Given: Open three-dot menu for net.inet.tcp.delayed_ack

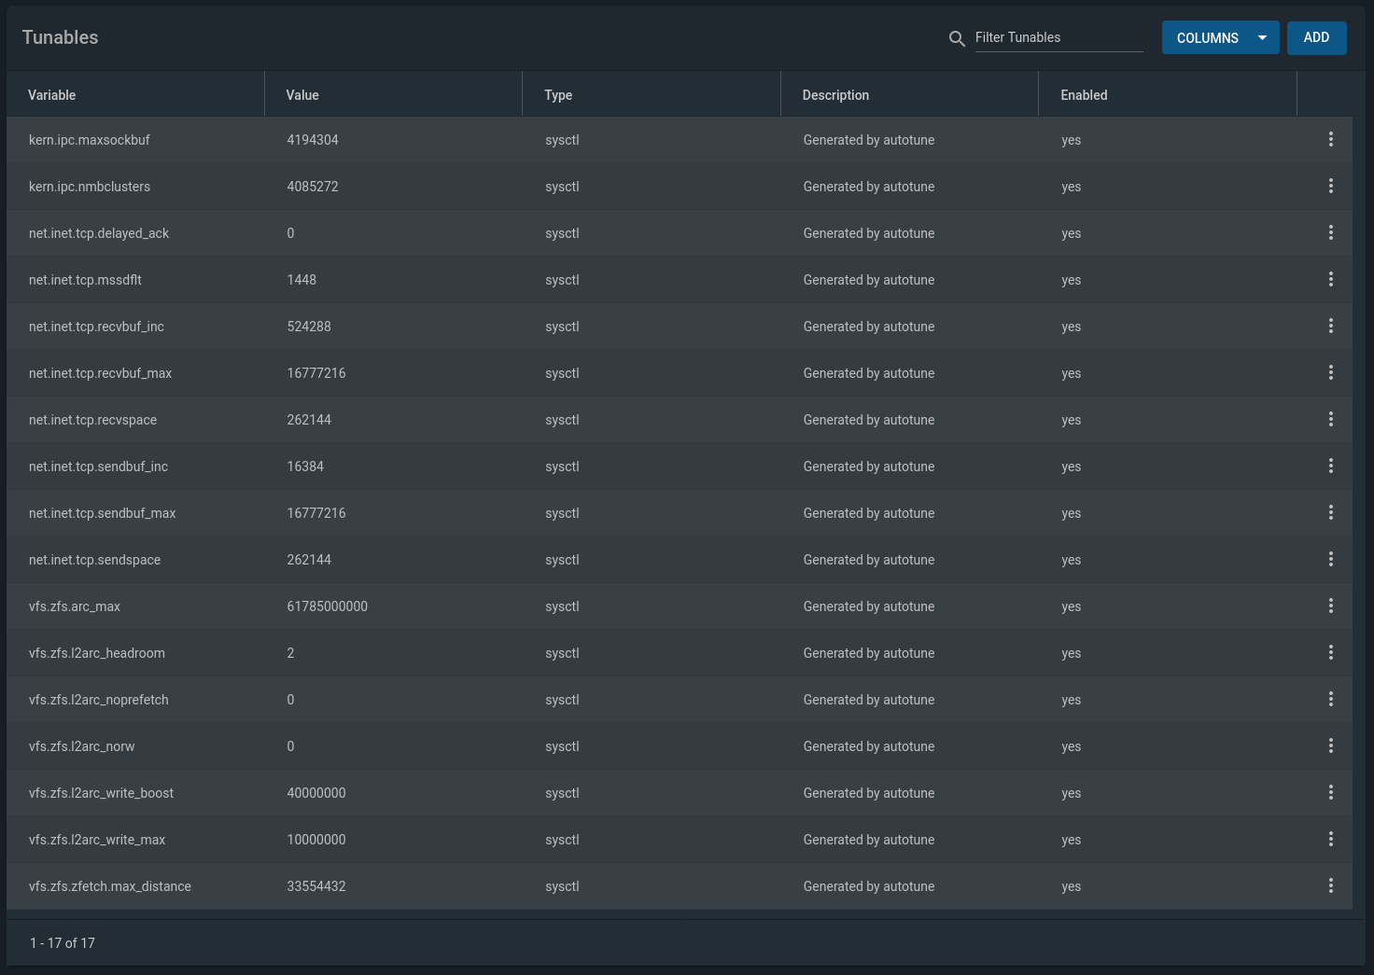Looking at the screenshot, I should pos(1330,233).
